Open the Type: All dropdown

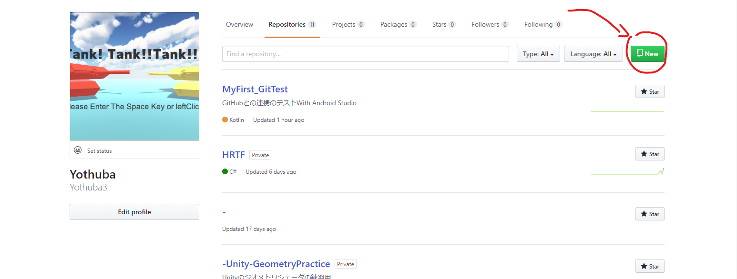(538, 54)
